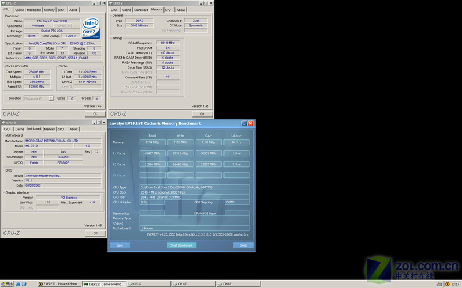This screenshot has height=288, width=462.
Task: Click BIOS Brand field American Megatrends Inc.
Action: pyautogui.click(x=63, y=176)
